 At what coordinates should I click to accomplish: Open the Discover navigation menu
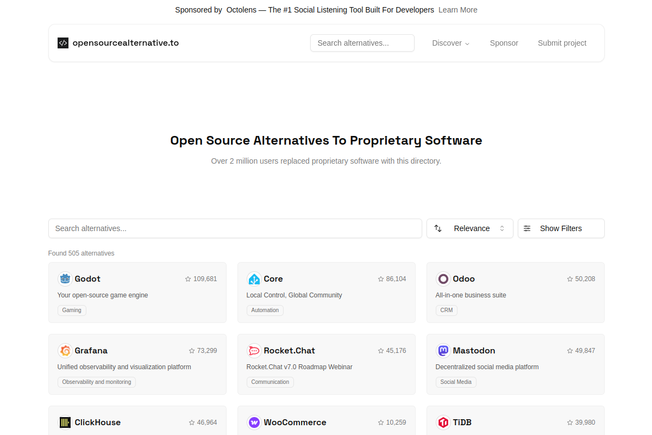point(451,43)
